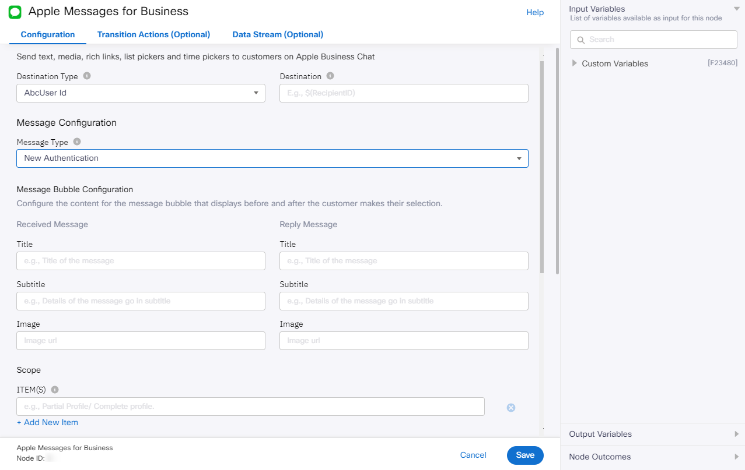Click the Received Message Title field
This screenshot has height=470, width=745.
141,261
